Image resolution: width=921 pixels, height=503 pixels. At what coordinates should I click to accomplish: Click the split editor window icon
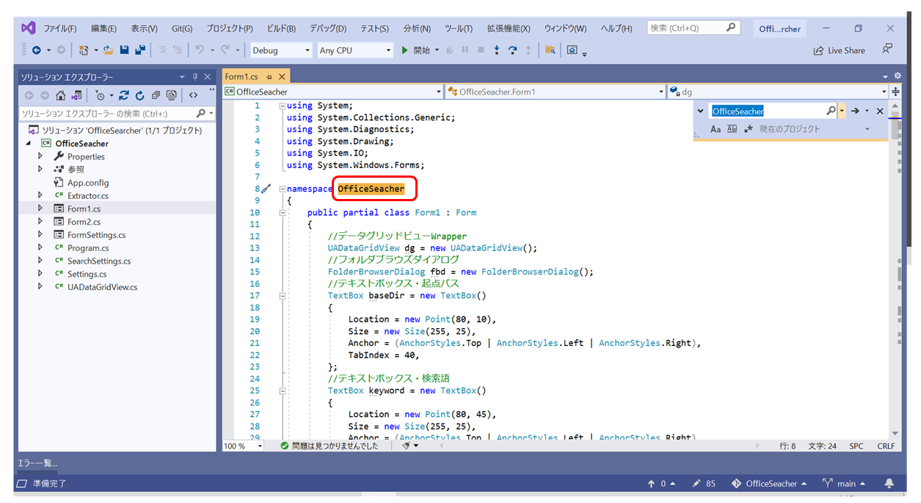(x=895, y=92)
